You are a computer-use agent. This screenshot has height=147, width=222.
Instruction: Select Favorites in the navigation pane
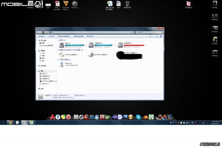coord(42,41)
